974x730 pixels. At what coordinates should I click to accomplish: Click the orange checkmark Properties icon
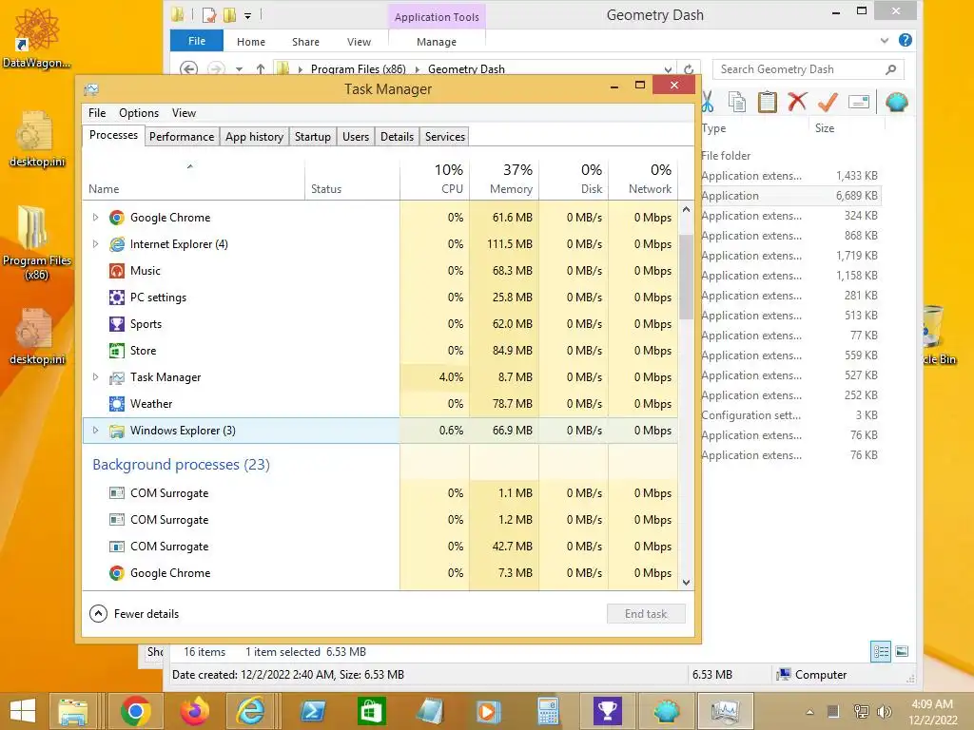[828, 101]
